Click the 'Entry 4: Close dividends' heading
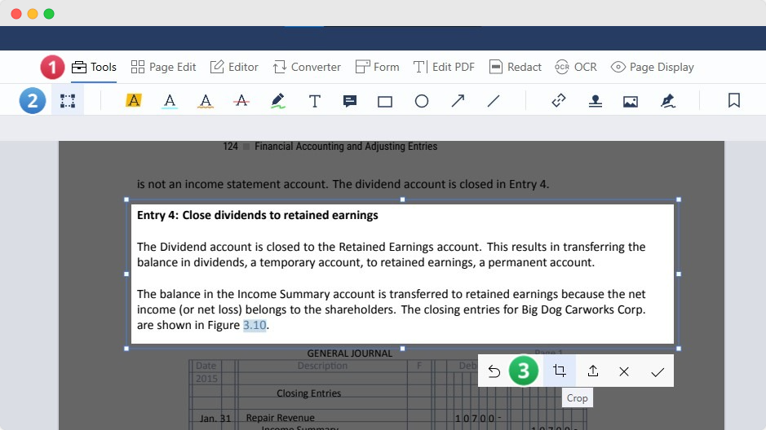The height and width of the screenshot is (430, 766). [258, 216]
